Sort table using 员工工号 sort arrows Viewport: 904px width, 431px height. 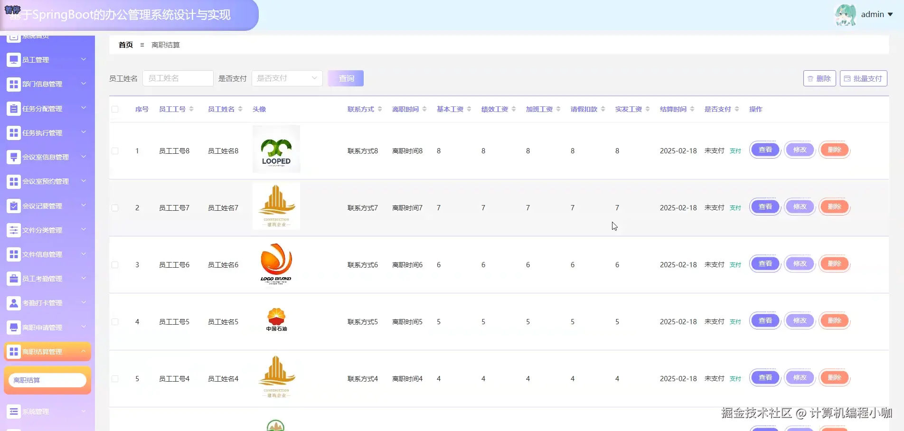(x=191, y=109)
